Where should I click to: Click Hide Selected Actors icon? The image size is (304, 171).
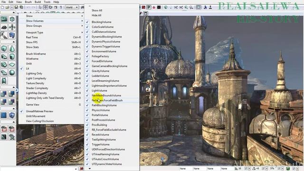[12, 129]
